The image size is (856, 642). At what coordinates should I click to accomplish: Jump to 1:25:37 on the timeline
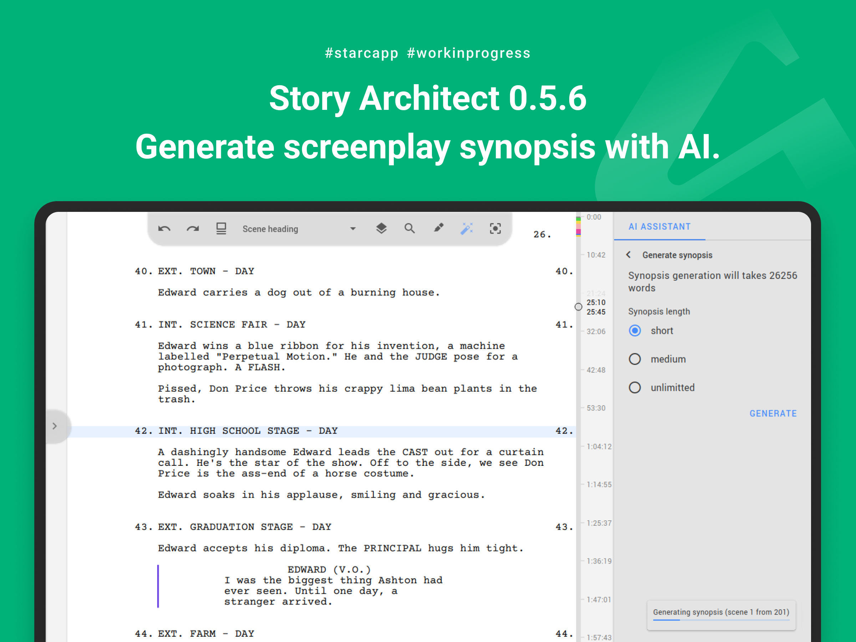[x=599, y=523]
